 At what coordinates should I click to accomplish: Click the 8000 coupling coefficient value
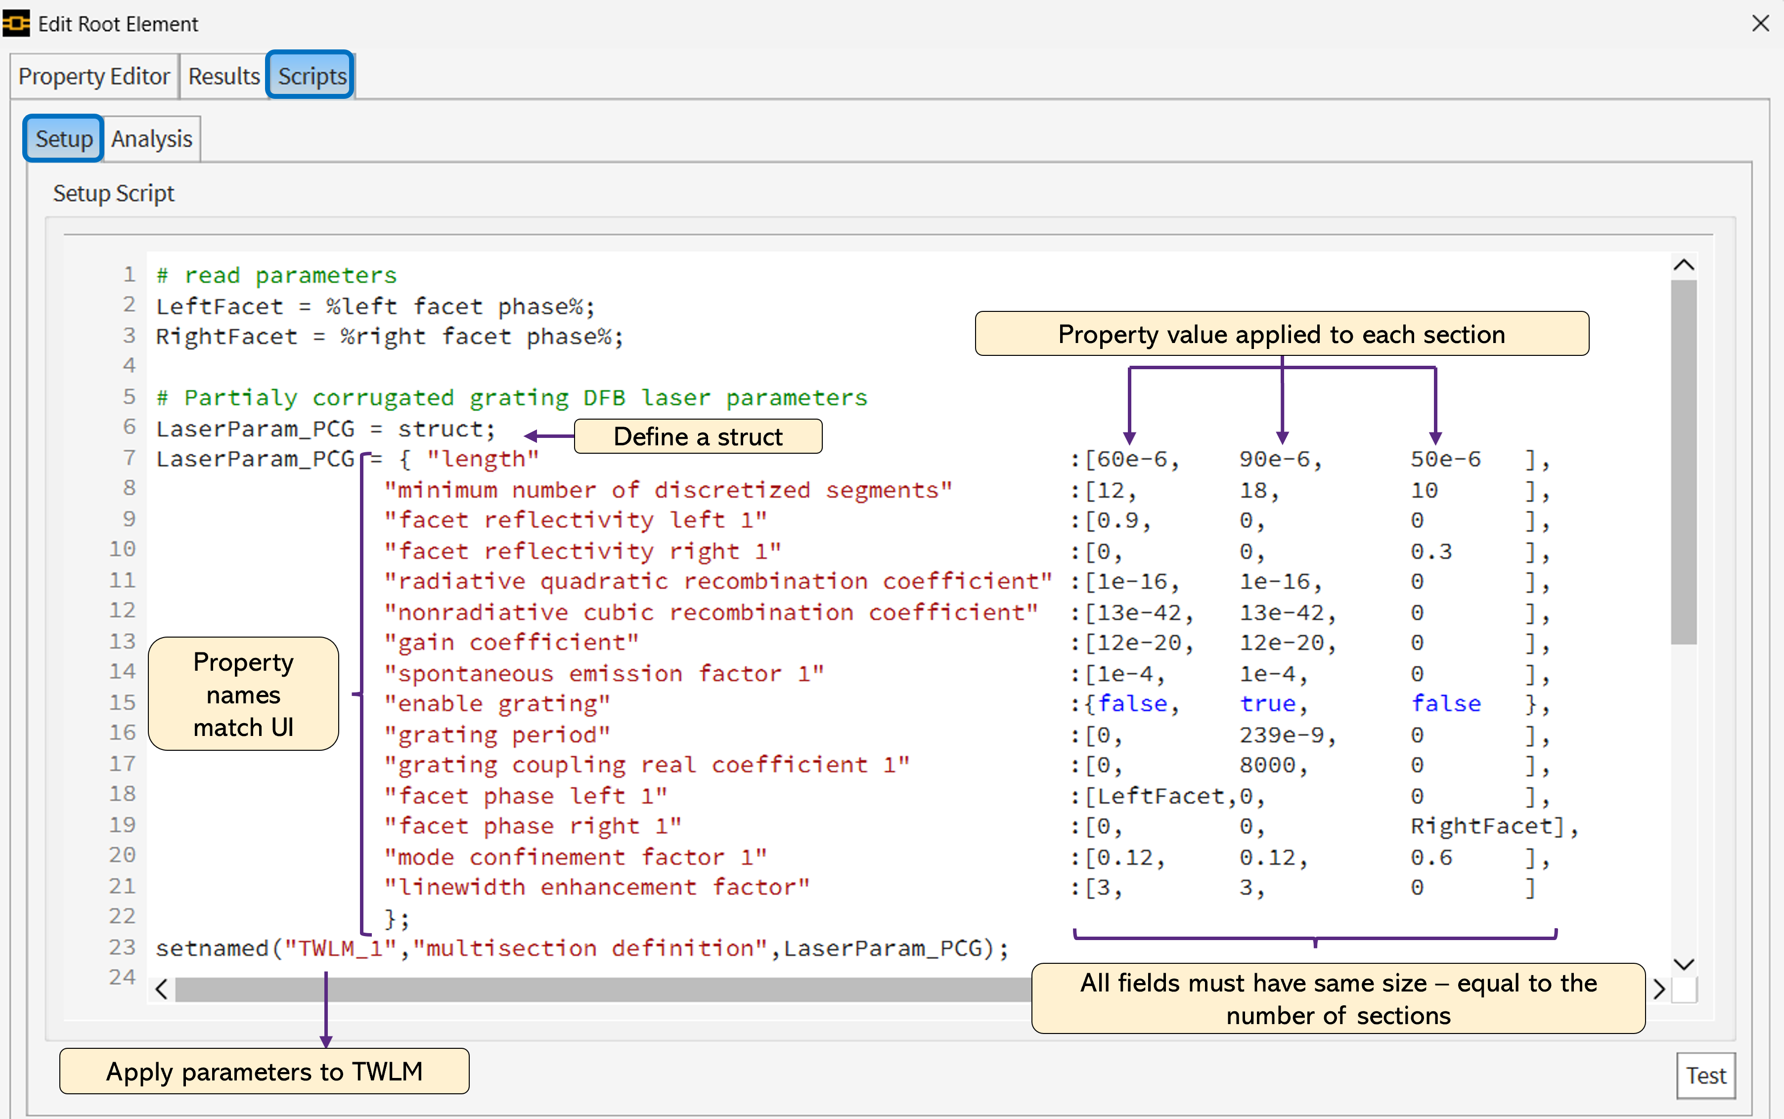[1268, 765]
